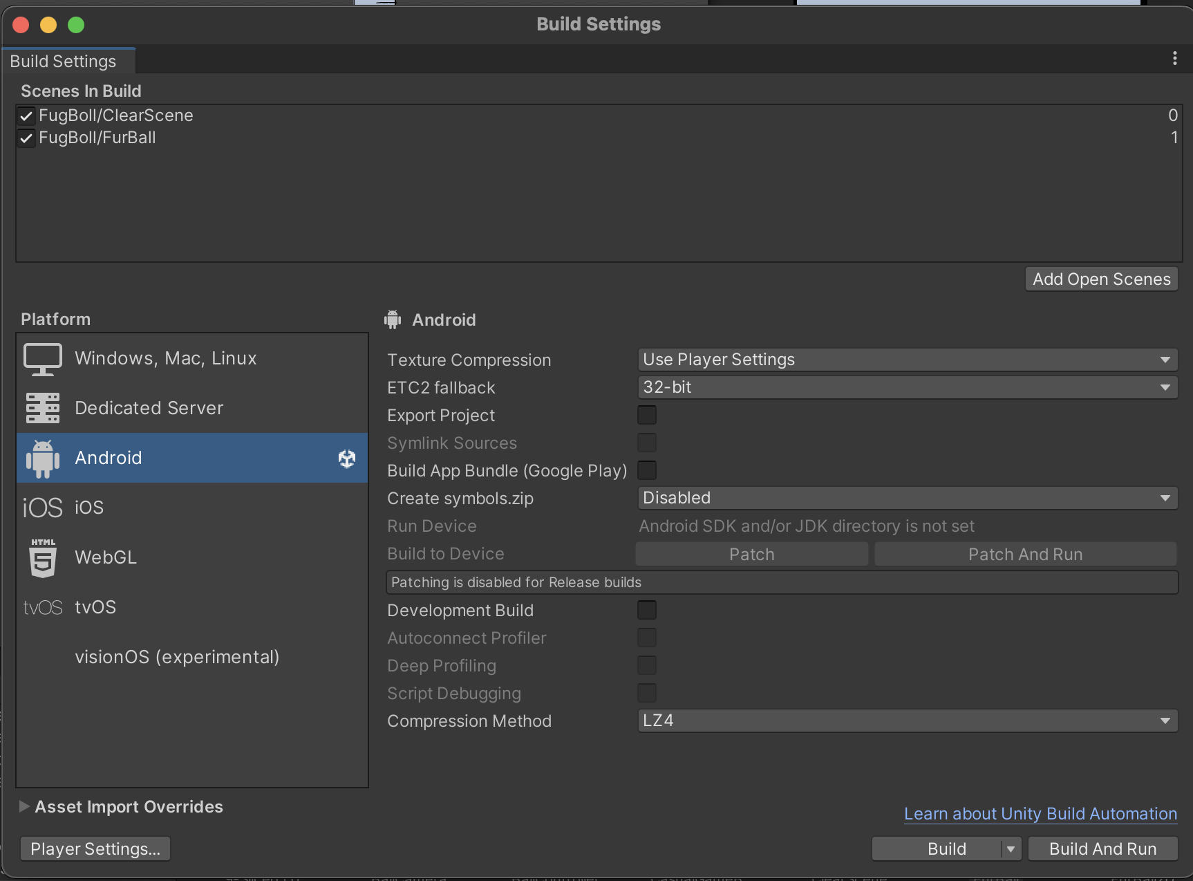Select the Dedicated Server platform
The height and width of the screenshot is (881, 1193).
point(192,408)
